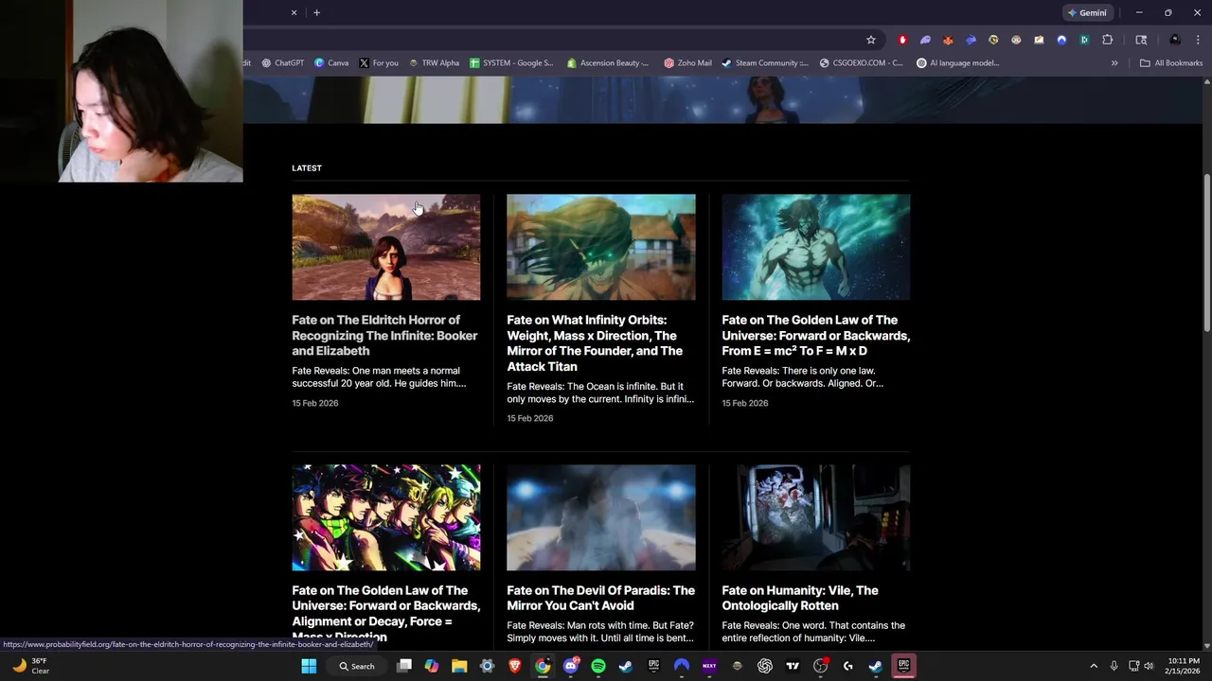Switch to Discord on the taskbar
The width and height of the screenshot is (1212, 681).
tap(570, 666)
